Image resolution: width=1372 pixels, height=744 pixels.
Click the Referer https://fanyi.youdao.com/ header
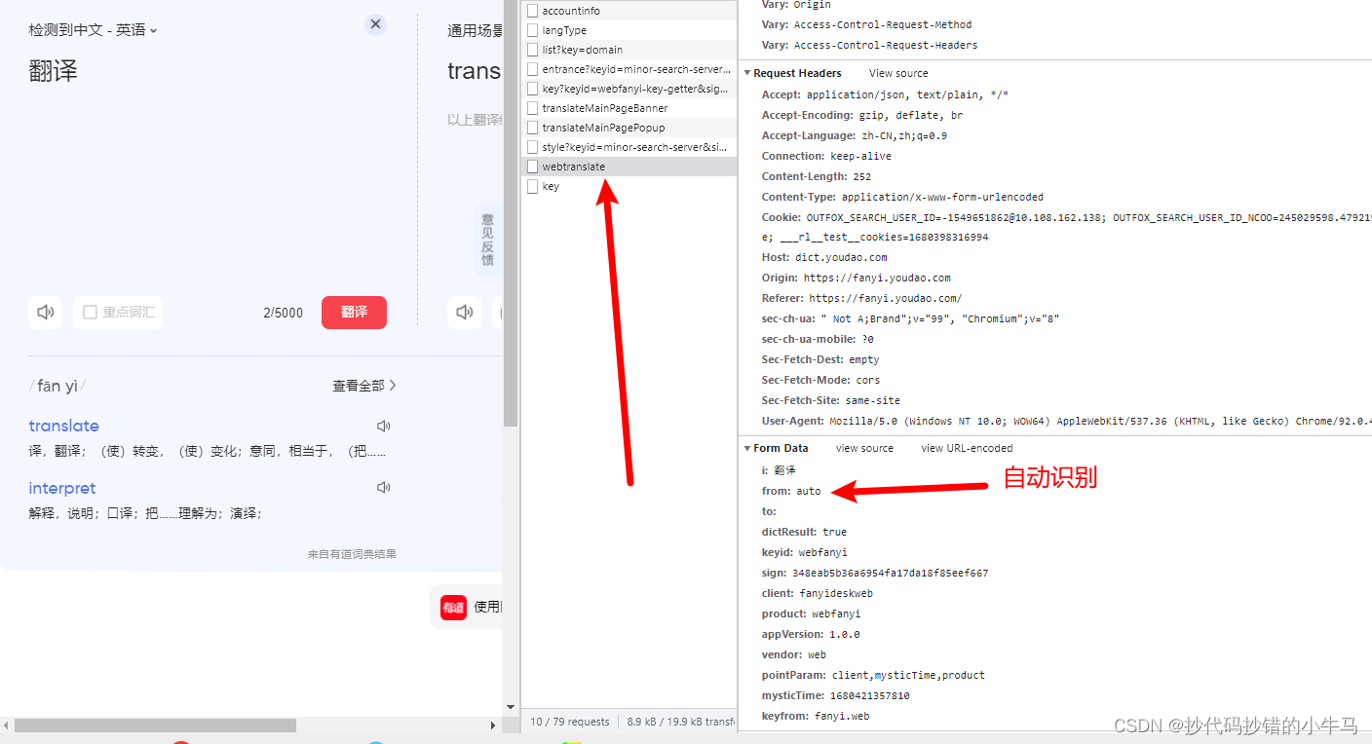tap(861, 298)
